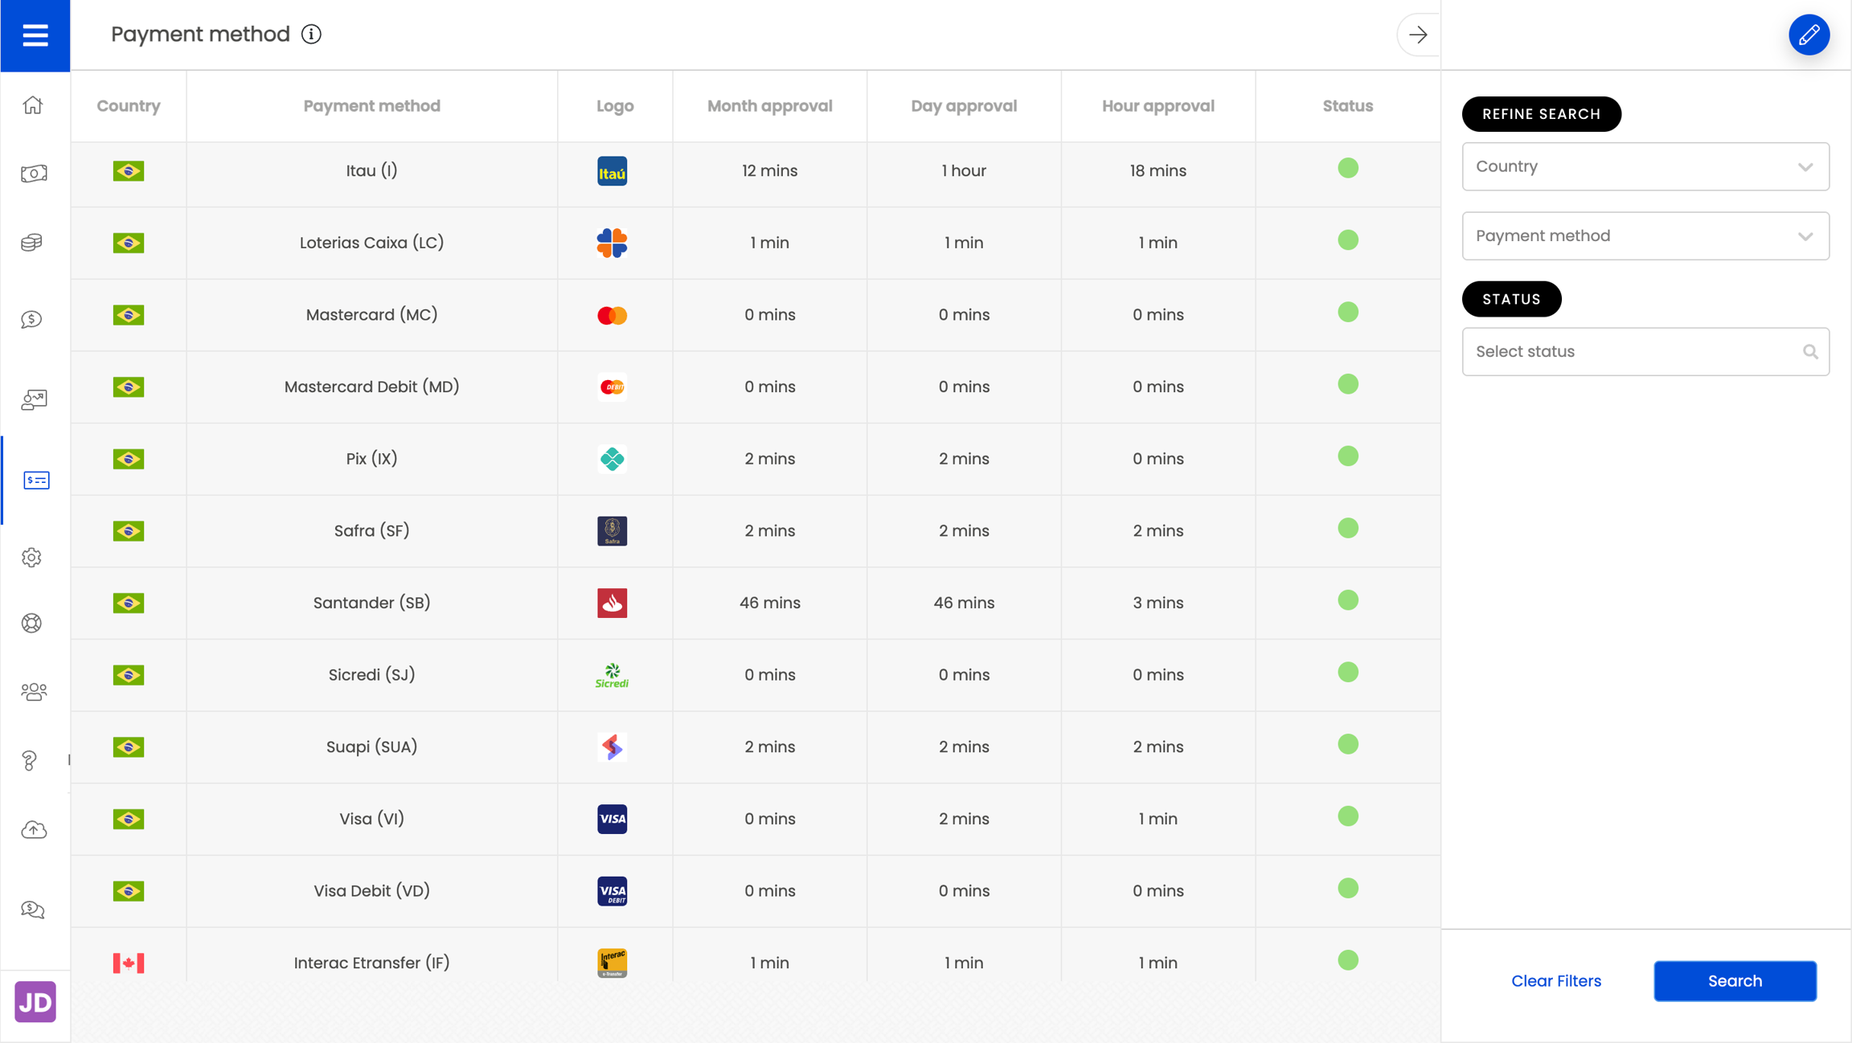1852x1043 pixels.
Task: Open the settings gear in the sidebar
Action: point(32,557)
